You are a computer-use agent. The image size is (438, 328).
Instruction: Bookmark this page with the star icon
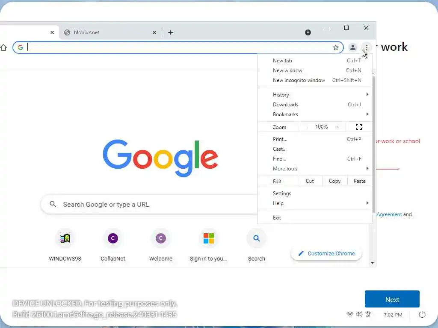click(335, 47)
